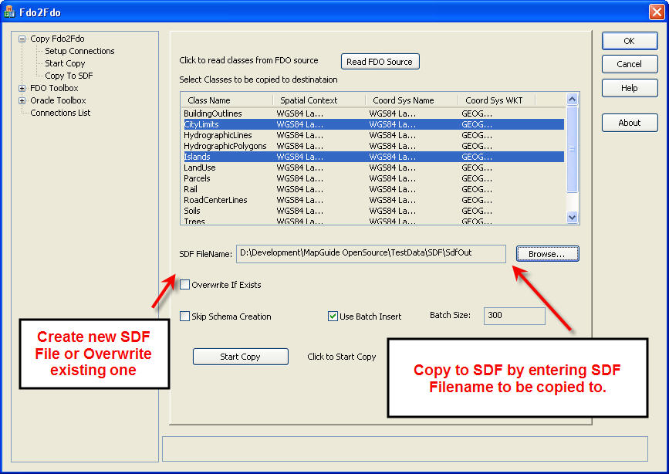Click the class list scroll down arrow

(x=572, y=218)
